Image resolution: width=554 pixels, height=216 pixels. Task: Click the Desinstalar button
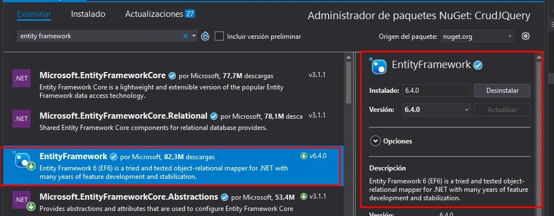click(502, 91)
